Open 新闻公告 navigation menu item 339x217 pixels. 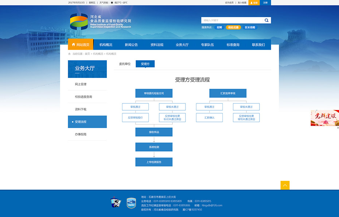point(131,45)
